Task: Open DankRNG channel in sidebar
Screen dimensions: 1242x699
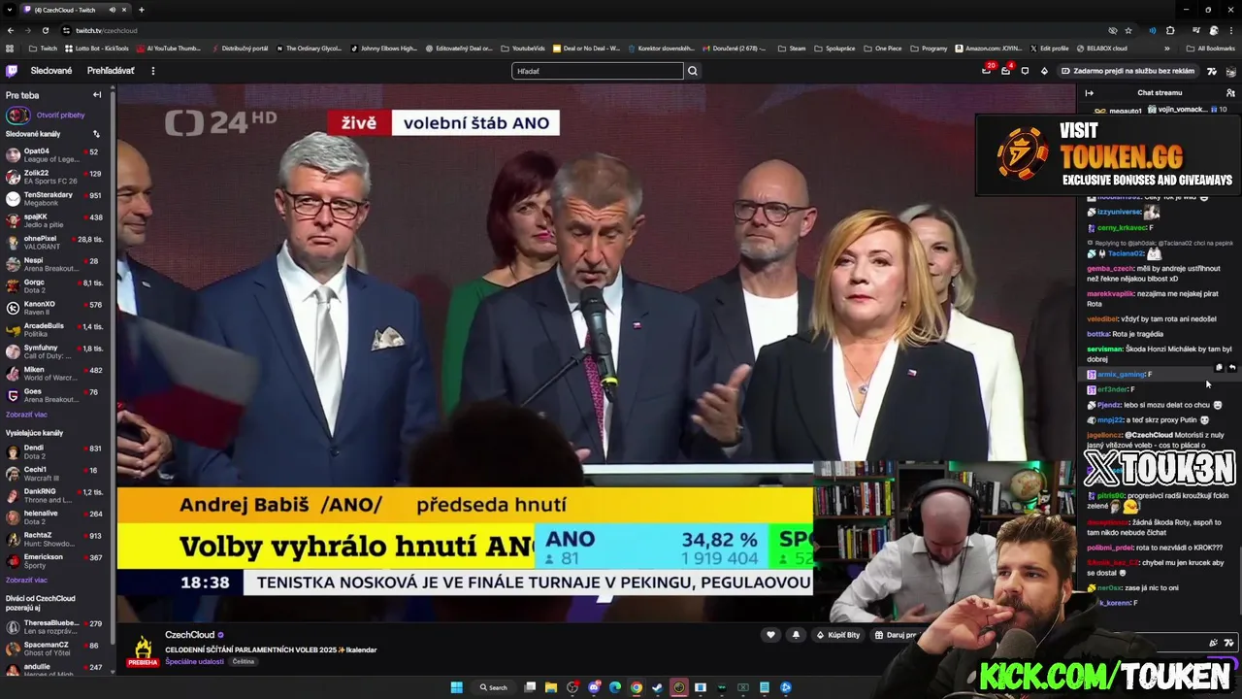Action: pos(56,495)
